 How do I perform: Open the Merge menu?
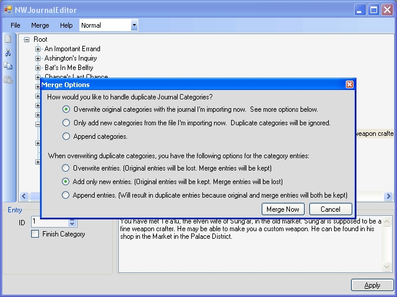[40, 25]
